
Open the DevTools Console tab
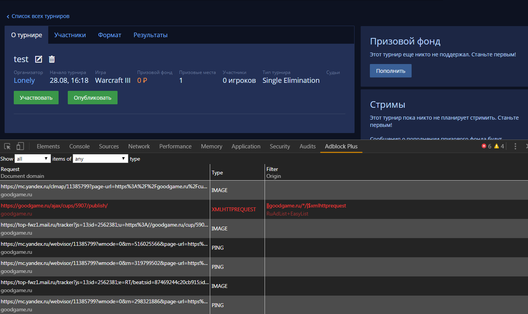coord(79,146)
